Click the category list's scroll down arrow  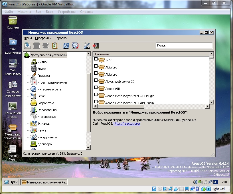[x=88, y=147]
